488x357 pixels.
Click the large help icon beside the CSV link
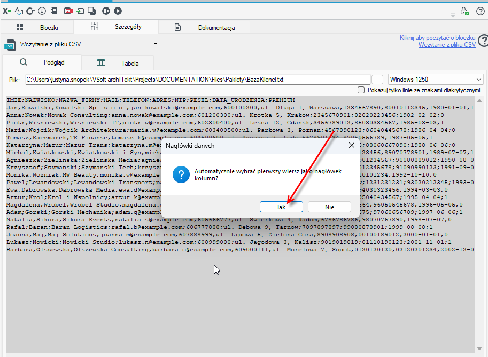pyautogui.click(x=483, y=41)
